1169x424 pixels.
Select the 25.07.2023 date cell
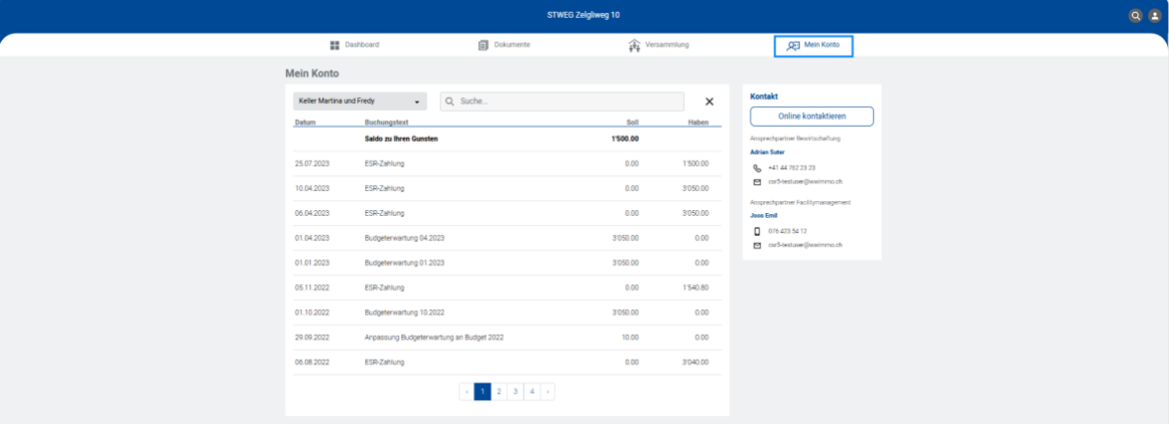pyautogui.click(x=312, y=163)
